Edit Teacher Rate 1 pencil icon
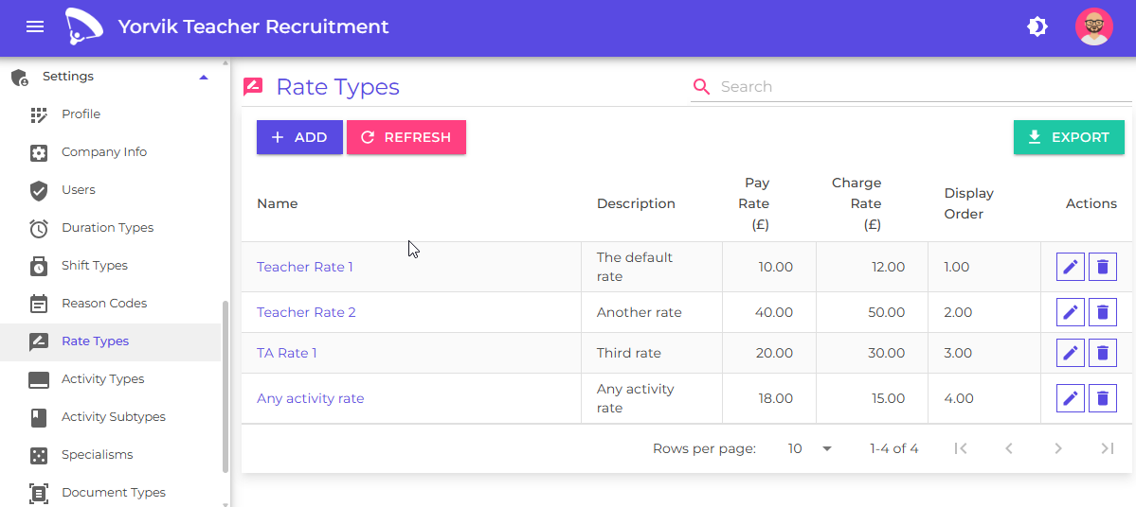This screenshot has width=1136, height=507. tap(1070, 267)
